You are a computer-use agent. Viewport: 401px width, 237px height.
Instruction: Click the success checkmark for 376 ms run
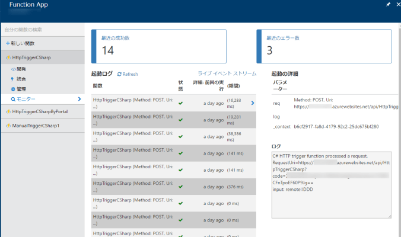(x=180, y=187)
